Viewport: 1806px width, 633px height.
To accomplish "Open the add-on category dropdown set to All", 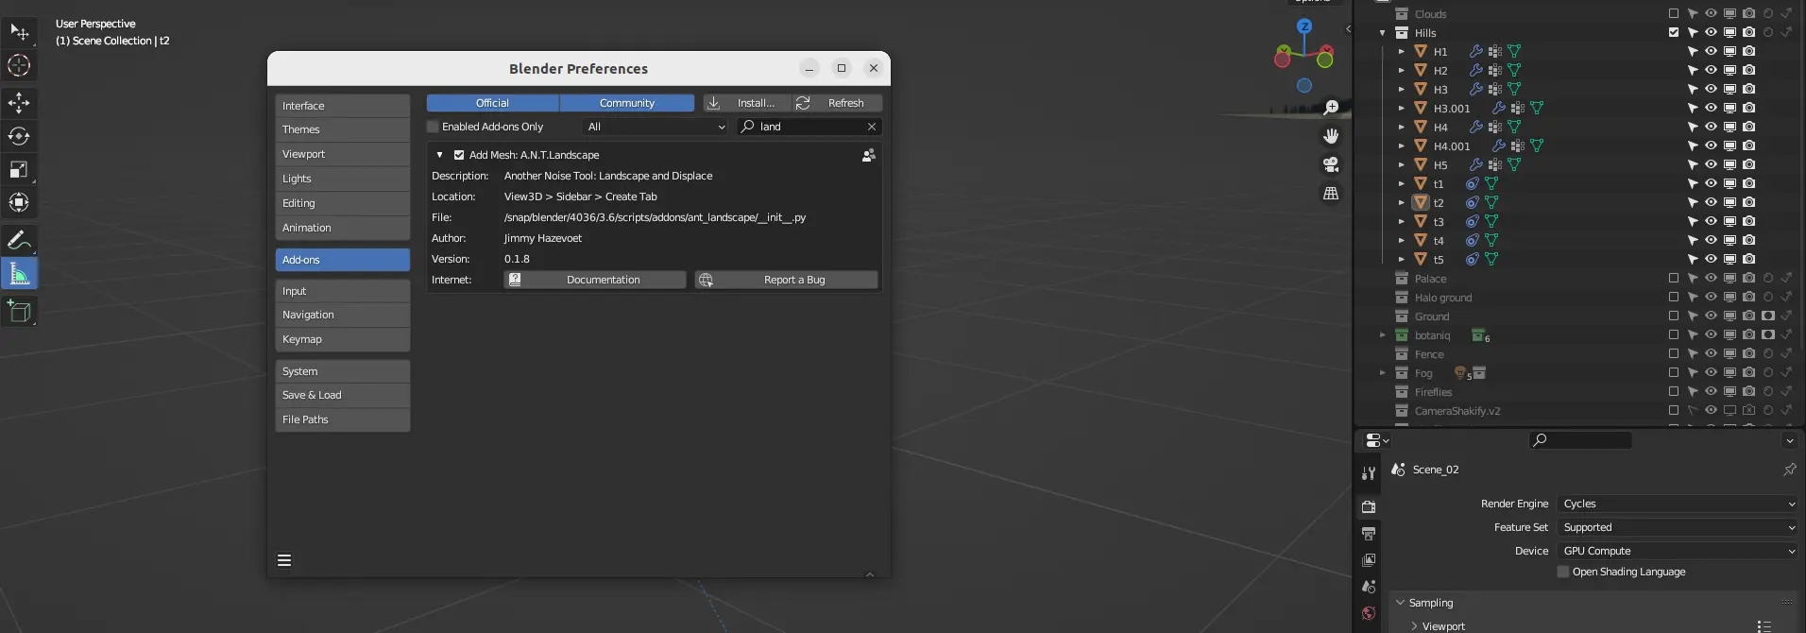I will tap(656, 127).
